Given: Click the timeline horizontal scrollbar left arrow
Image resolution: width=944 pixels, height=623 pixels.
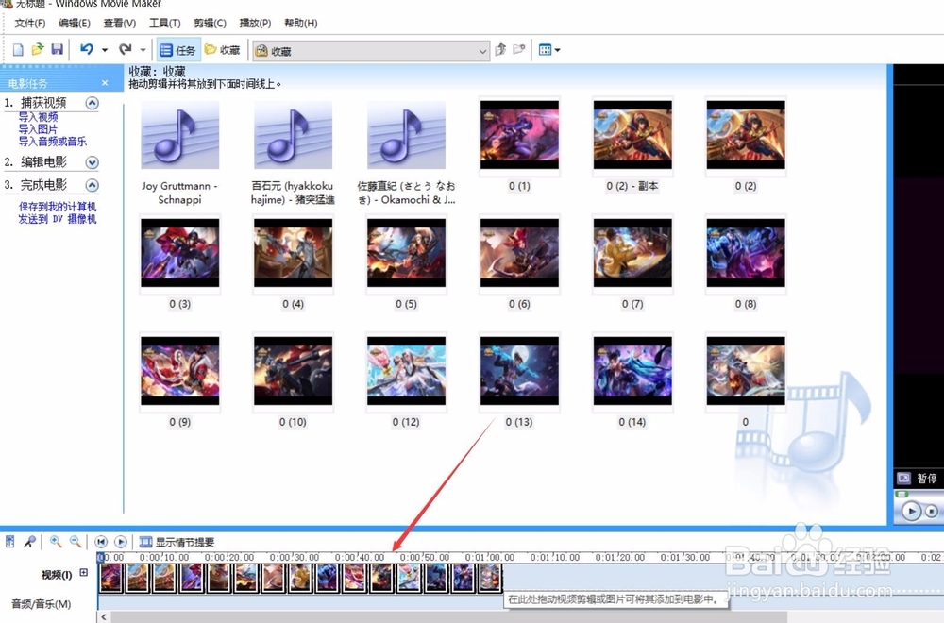Looking at the screenshot, I should click(x=104, y=617).
